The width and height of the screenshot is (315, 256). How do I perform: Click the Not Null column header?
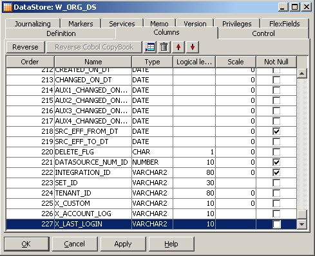tap(276, 62)
